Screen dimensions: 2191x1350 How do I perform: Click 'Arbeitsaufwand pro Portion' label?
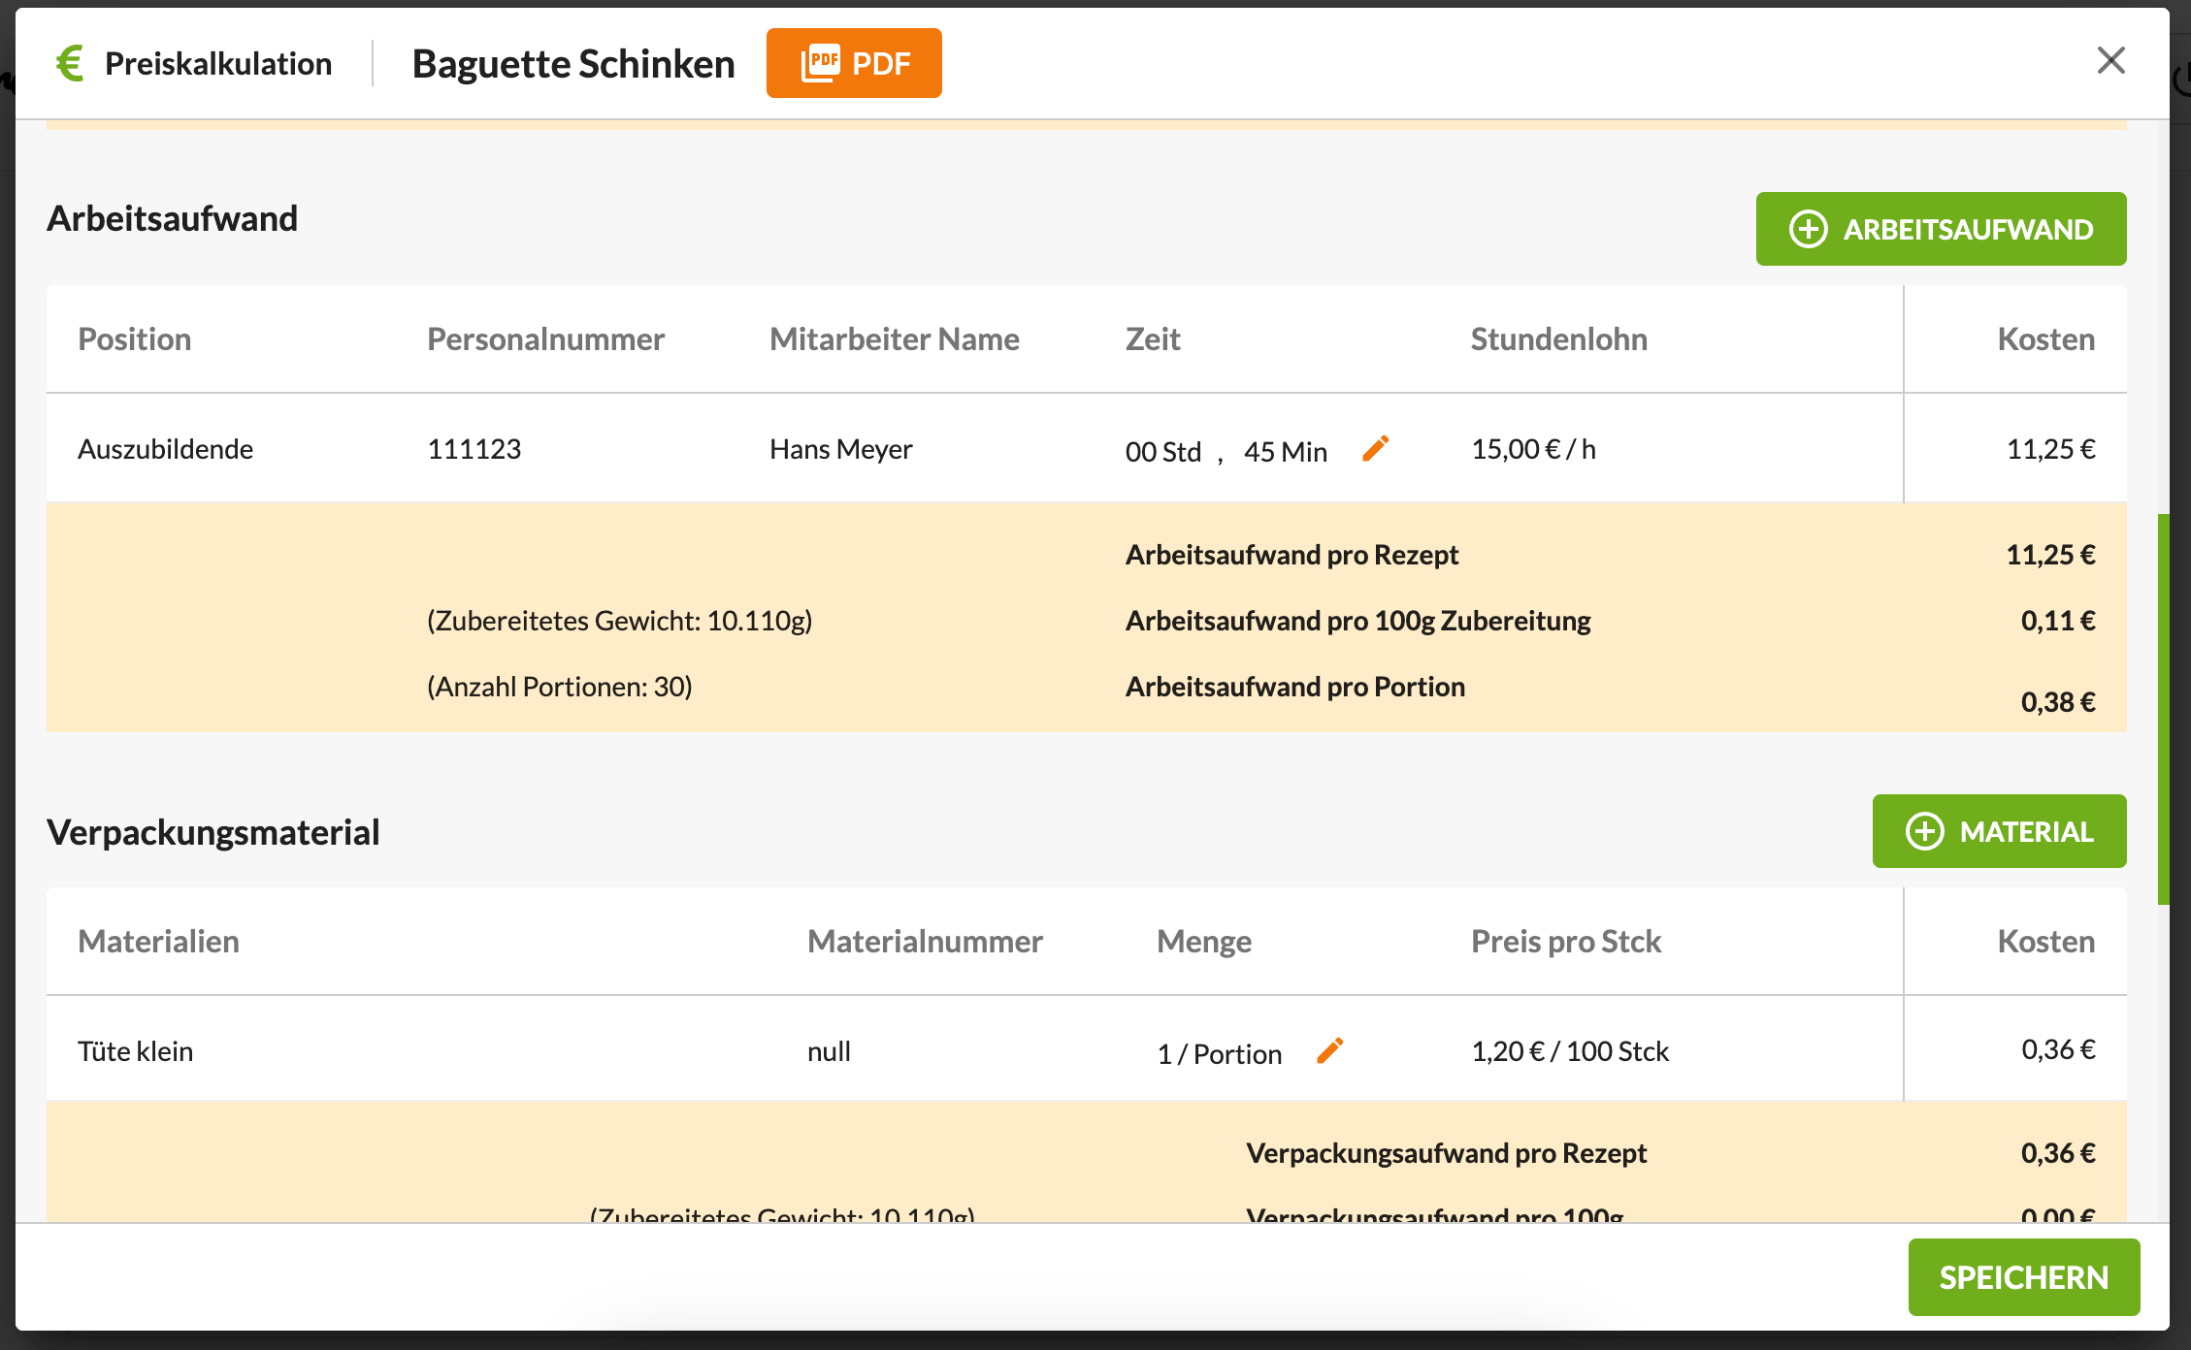pos(1294,687)
